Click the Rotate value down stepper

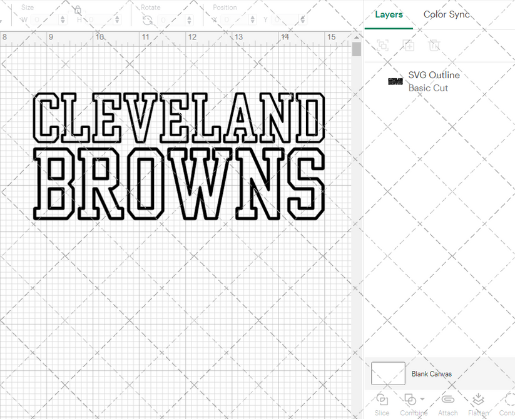click(x=188, y=22)
